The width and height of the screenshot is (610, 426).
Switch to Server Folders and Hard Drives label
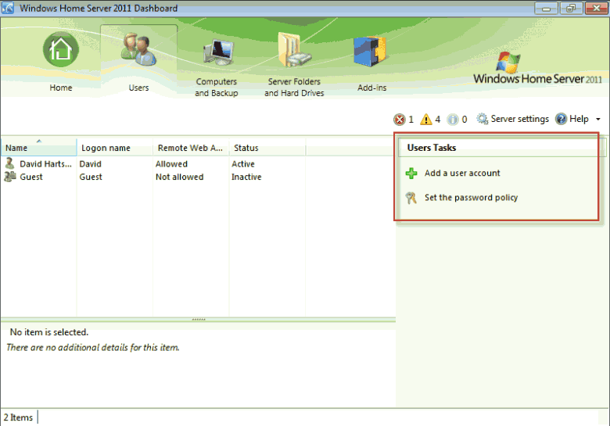click(294, 88)
